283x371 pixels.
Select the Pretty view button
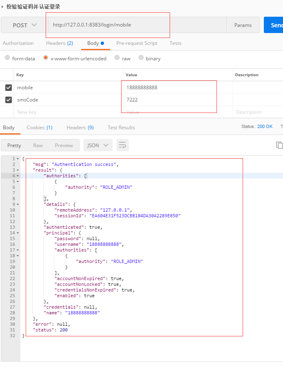14,145
